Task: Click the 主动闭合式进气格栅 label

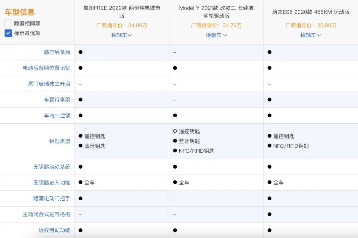Action: click(46, 214)
